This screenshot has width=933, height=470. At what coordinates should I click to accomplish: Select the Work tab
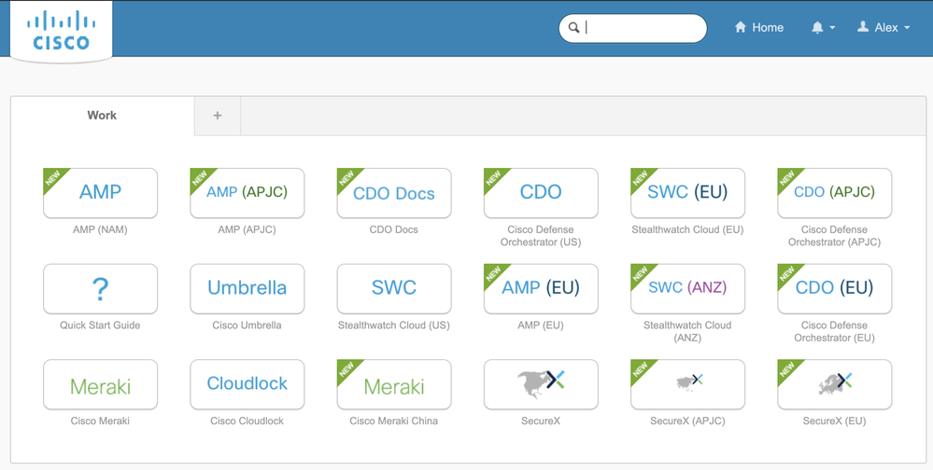[x=102, y=116]
